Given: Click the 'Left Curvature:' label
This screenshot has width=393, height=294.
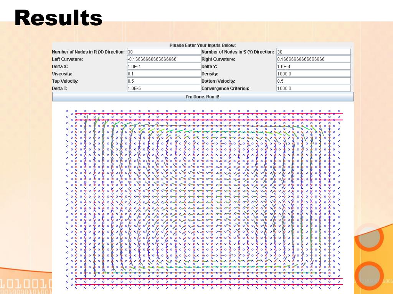Looking at the screenshot, I should point(68,59).
